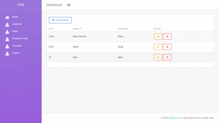219x123 pixels.
Task: Click the GYM brand title
Action: (x=21, y=5)
